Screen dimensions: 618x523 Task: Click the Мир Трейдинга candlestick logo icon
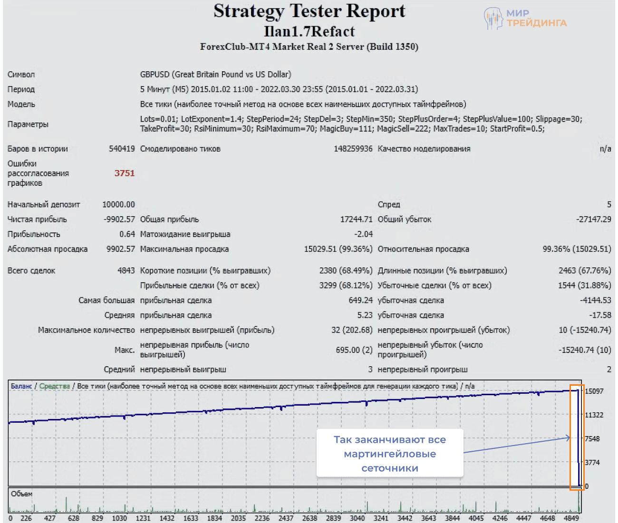pos(493,19)
